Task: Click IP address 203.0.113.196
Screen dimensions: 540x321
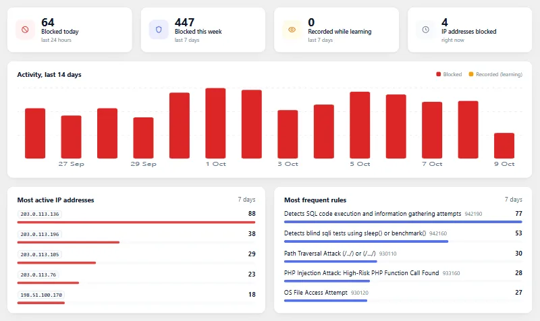Action: click(40, 234)
